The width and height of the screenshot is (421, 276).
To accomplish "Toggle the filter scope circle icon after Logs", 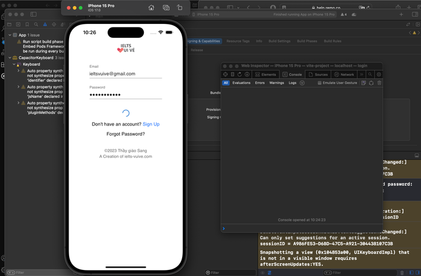I will (302, 83).
